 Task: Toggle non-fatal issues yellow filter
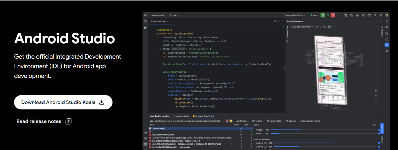click(x=231, y=121)
